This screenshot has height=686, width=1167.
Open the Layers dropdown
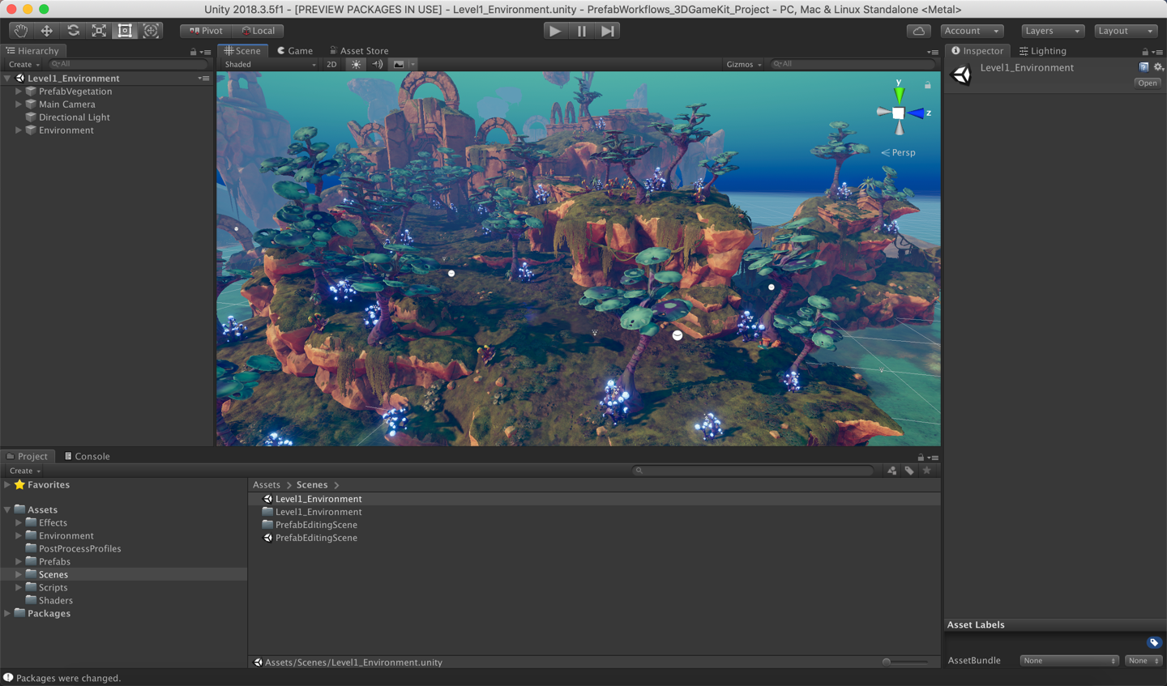(x=1052, y=31)
